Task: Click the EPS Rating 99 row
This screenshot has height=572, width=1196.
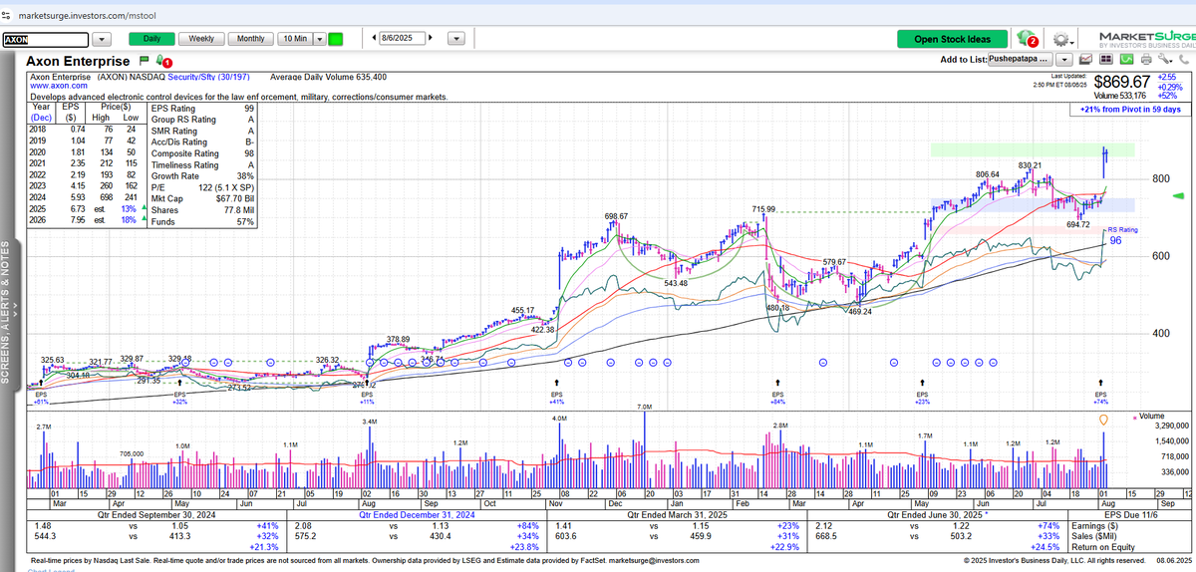Action: click(x=202, y=108)
